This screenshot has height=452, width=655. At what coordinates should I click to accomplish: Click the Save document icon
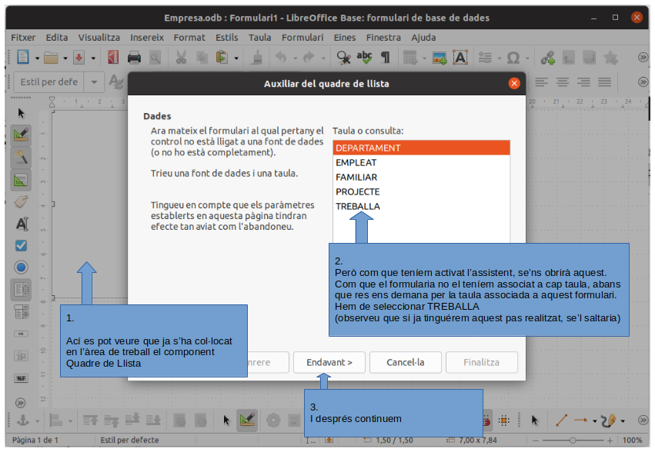pos(79,58)
